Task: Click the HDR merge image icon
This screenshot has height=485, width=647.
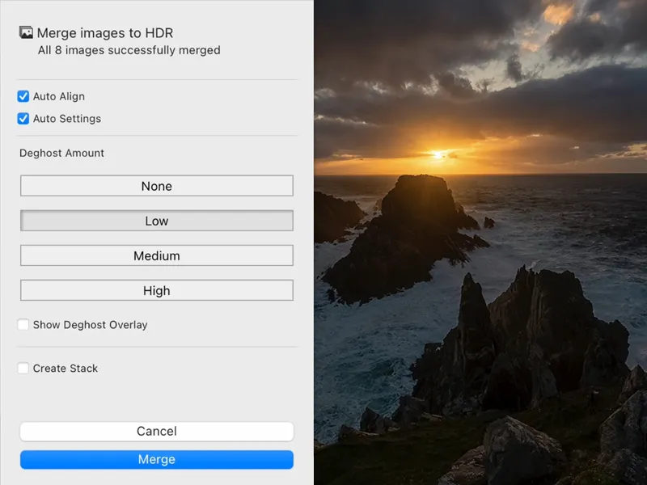Action: click(26, 33)
